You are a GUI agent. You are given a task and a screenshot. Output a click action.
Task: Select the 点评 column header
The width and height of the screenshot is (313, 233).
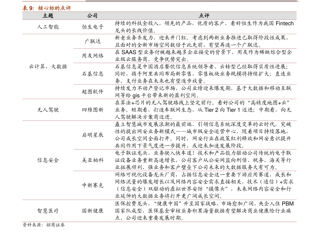(x=204, y=16)
